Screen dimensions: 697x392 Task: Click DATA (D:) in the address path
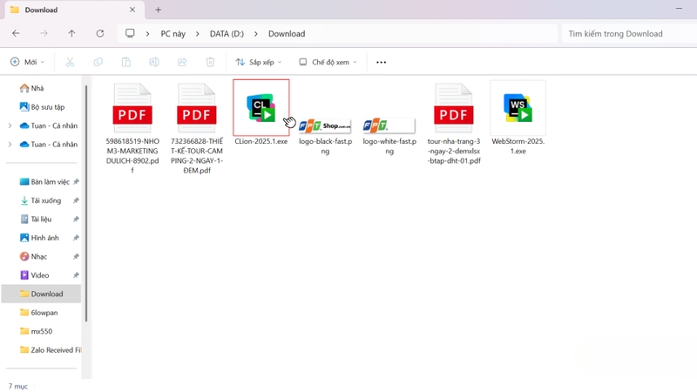(x=227, y=34)
